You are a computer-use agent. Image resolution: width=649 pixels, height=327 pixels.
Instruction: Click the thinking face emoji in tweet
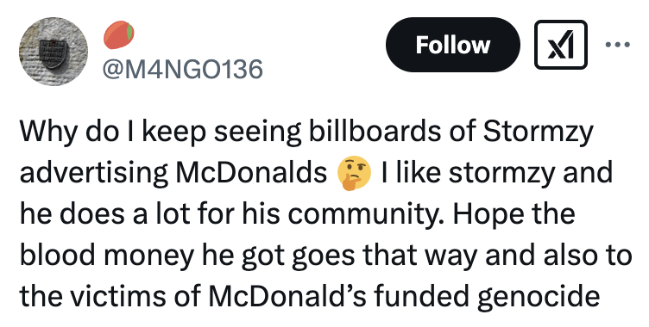[355, 174]
